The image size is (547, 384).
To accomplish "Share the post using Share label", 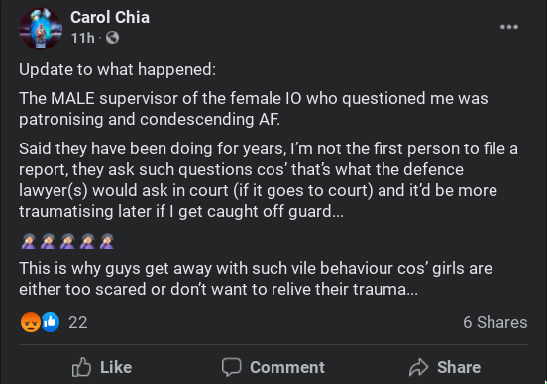I will pyautogui.click(x=459, y=367).
